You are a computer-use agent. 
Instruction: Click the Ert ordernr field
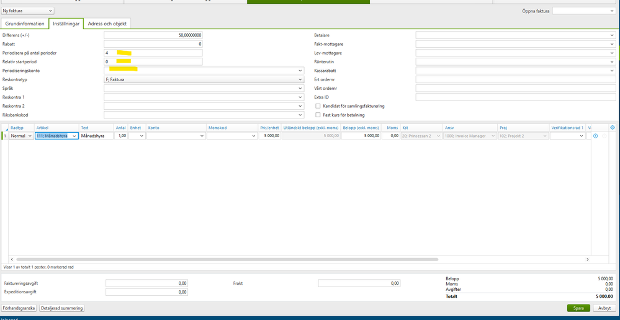point(516,79)
